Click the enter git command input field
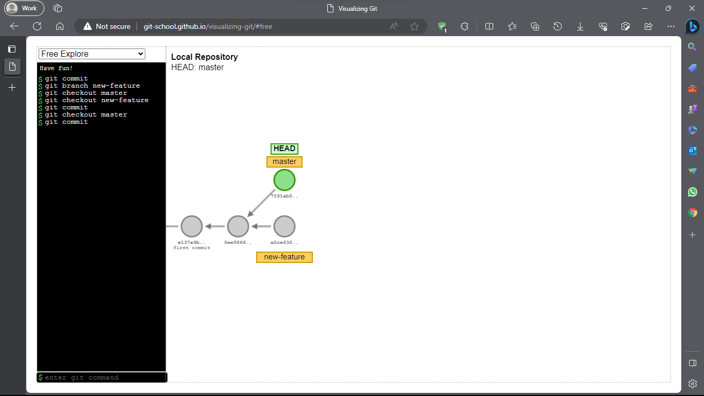The image size is (704, 396). pos(102,377)
